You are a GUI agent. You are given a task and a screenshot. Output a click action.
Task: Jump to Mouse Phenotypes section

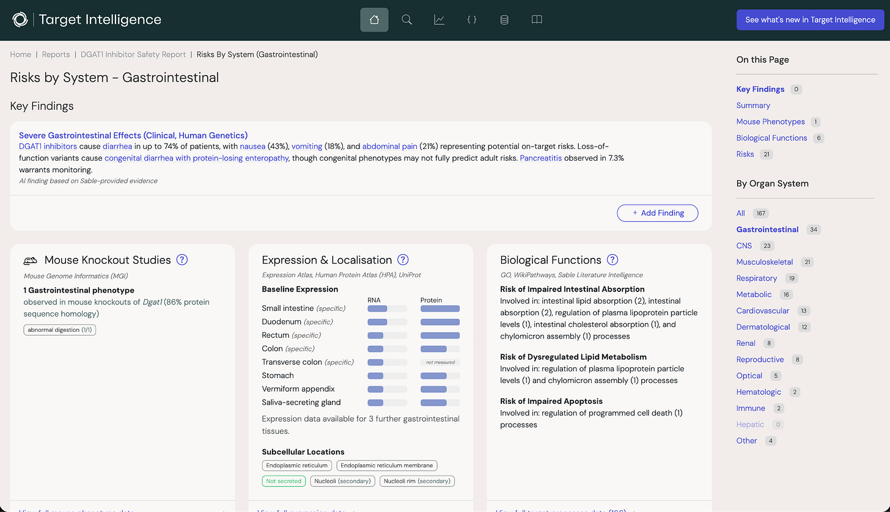tap(770, 122)
